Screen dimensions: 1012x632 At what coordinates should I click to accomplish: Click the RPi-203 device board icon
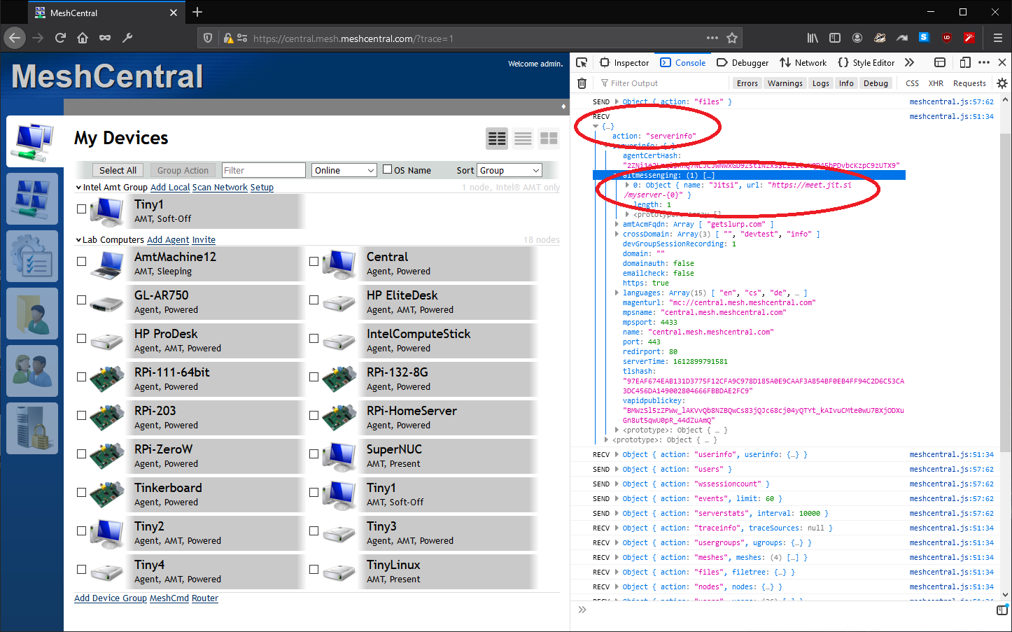(x=107, y=418)
